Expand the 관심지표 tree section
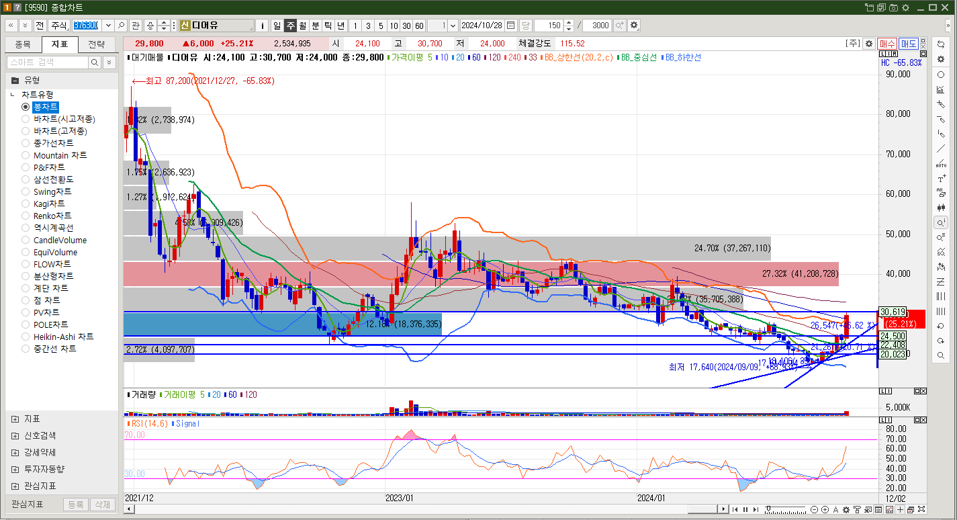Image resolution: width=957 pixels, height=520 pixels. pos(15,486)
